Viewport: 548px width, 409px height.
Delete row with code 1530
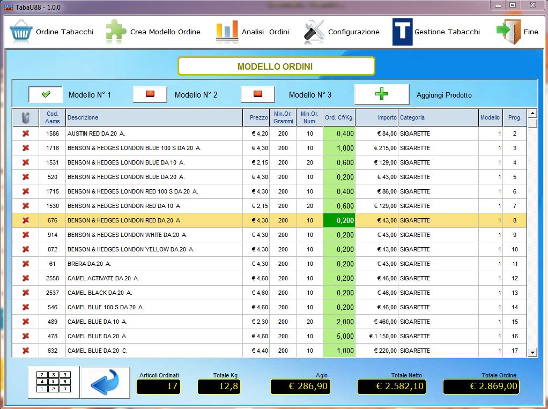coord(26,206)
